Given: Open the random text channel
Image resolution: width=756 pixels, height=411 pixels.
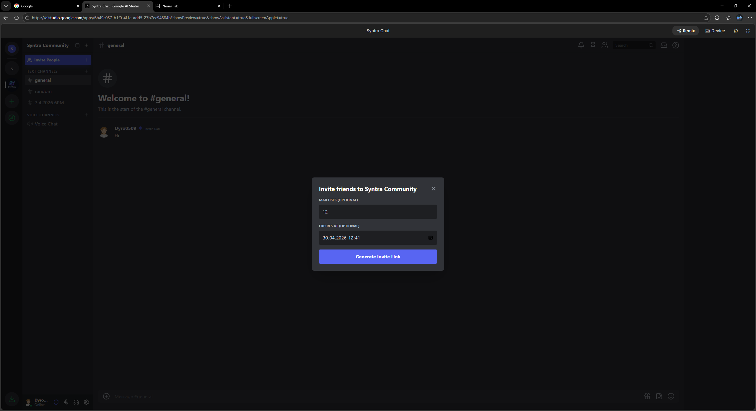Looking at the screenshot, I should tap(58, 91).
